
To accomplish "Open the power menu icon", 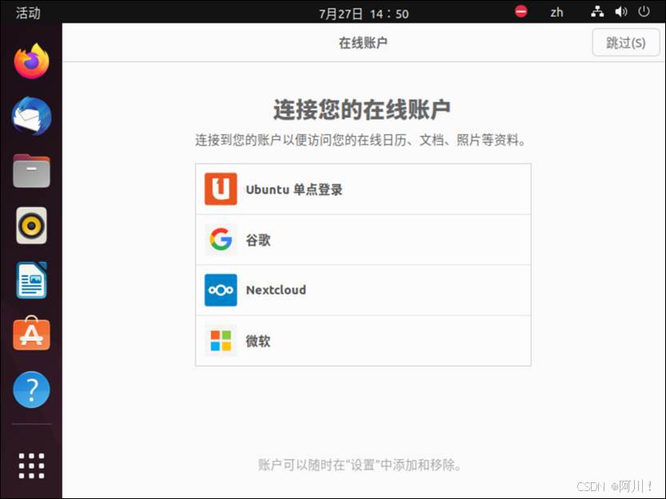I will pos(644,11).
